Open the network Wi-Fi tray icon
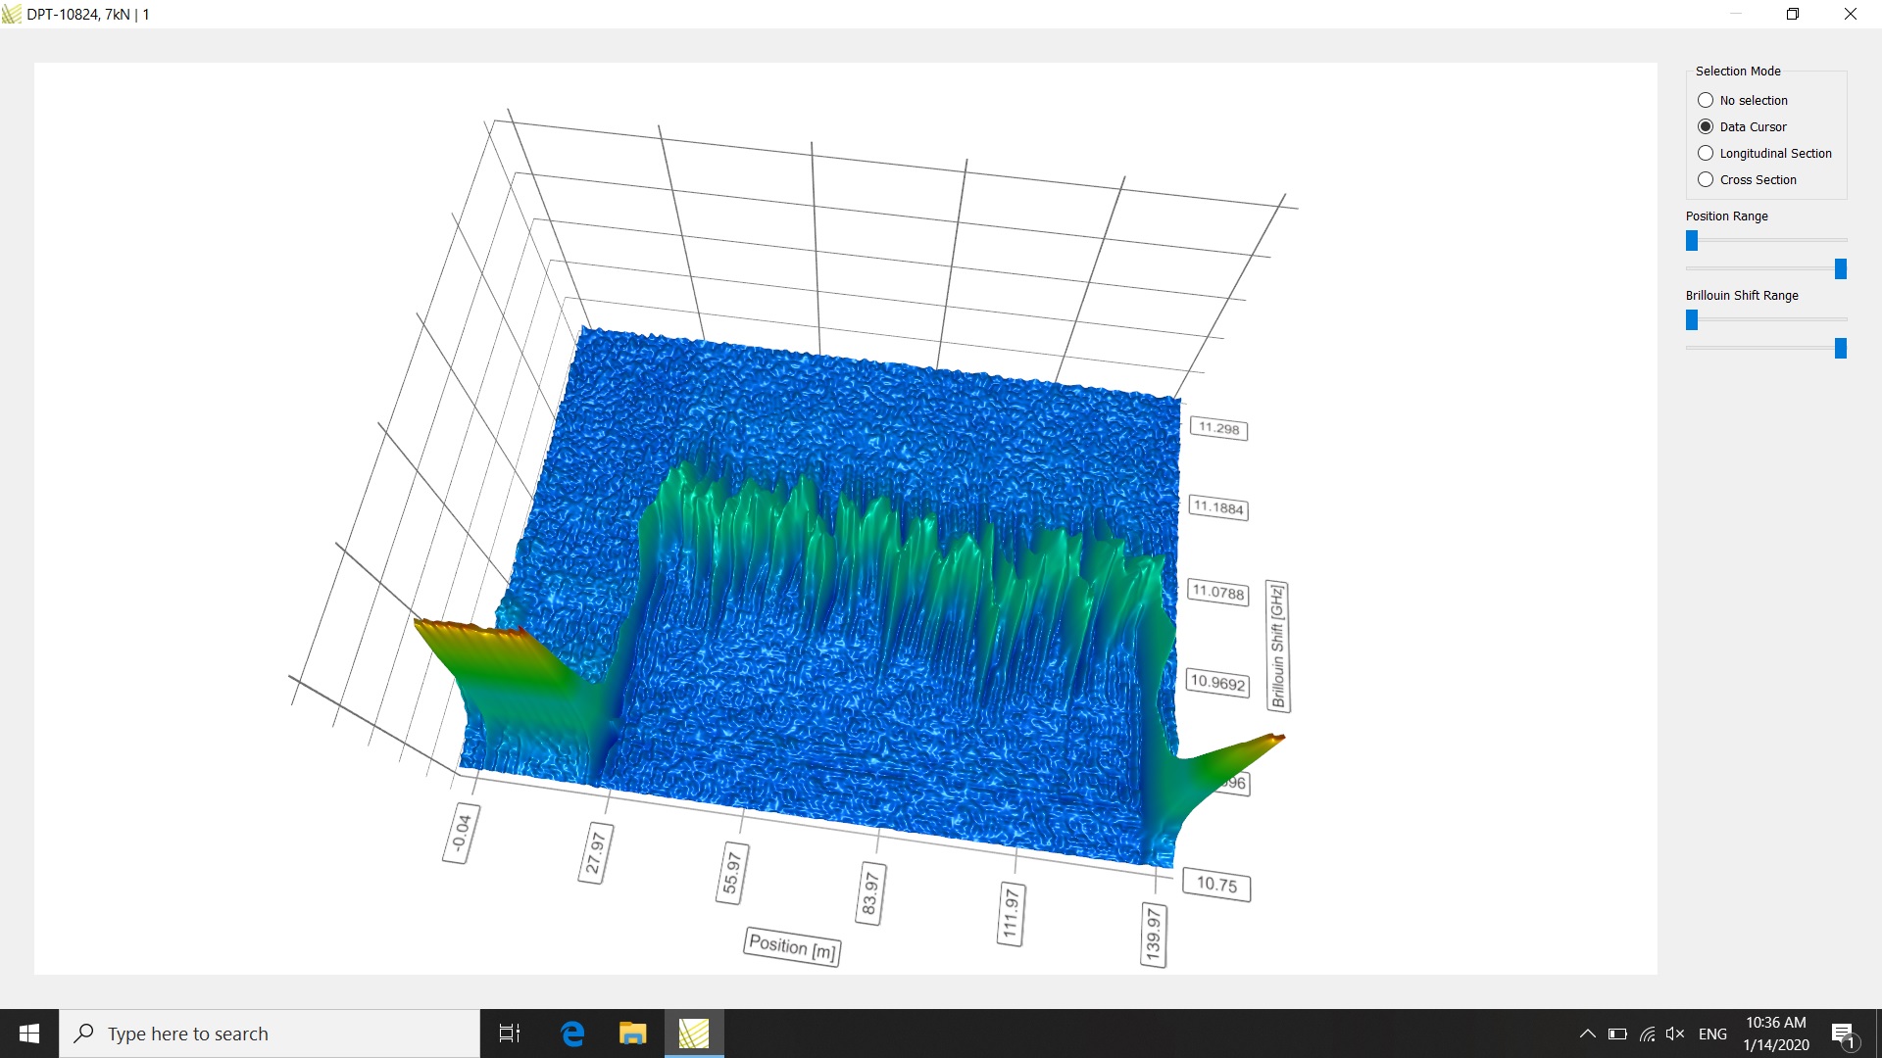Viewport: 1882px width, 1058px height. tap(1647, 1034)
